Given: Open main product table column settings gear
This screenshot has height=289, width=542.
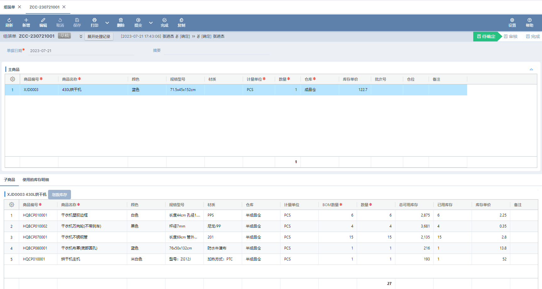Looking at the screenshot, I should click(x=13, y=79).
